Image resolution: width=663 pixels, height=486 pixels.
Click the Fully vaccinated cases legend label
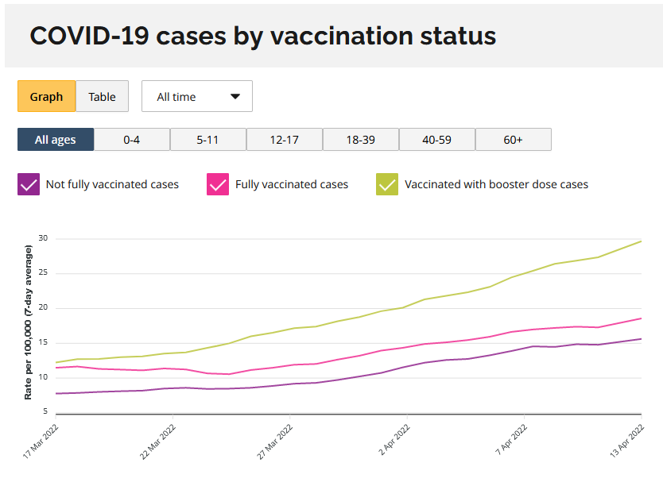(292, 184)
